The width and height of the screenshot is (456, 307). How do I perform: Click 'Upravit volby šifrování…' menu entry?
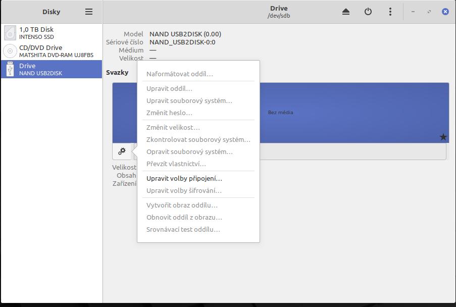184,190
